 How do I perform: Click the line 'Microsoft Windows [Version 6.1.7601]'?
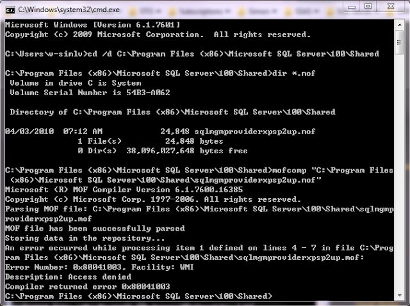(93, 25)
